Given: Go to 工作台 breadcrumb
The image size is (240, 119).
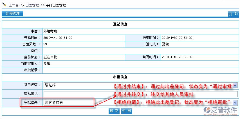Looking at the screenshot, I should coord(14,5).
